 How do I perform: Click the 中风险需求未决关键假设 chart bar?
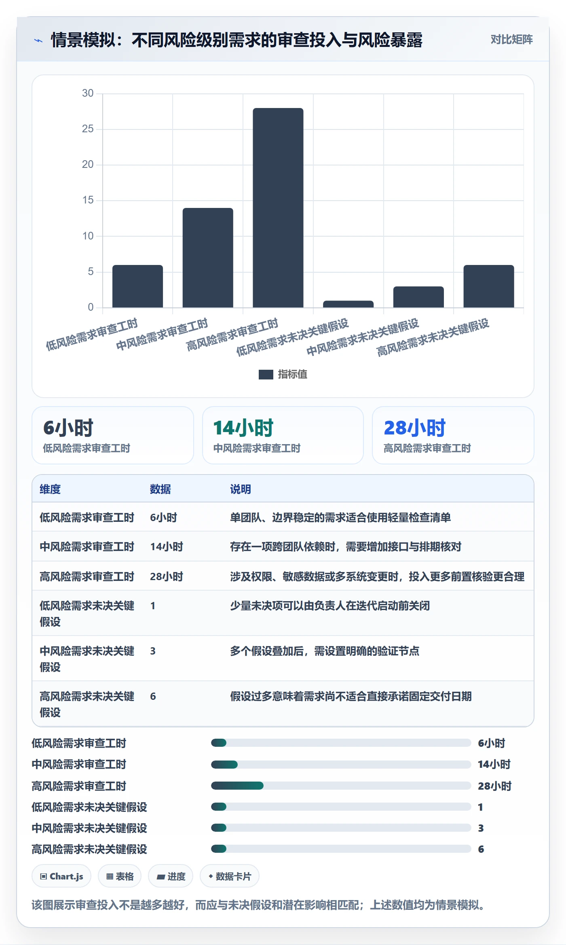418,297
